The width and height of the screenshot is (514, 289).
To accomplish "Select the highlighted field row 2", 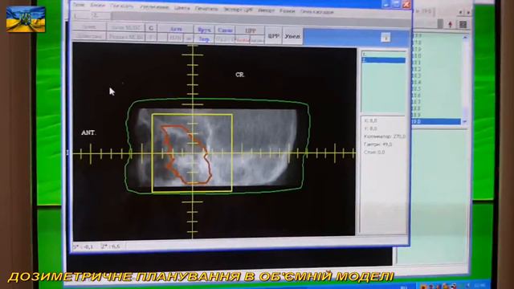I will point(383,60).
